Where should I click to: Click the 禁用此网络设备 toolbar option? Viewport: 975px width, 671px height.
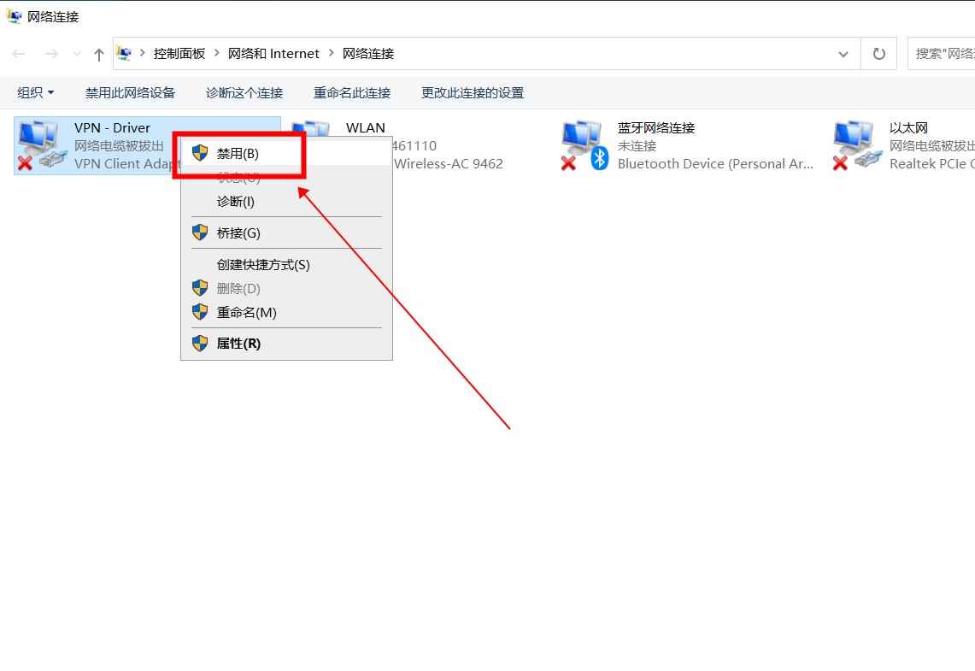coord(130,92)
